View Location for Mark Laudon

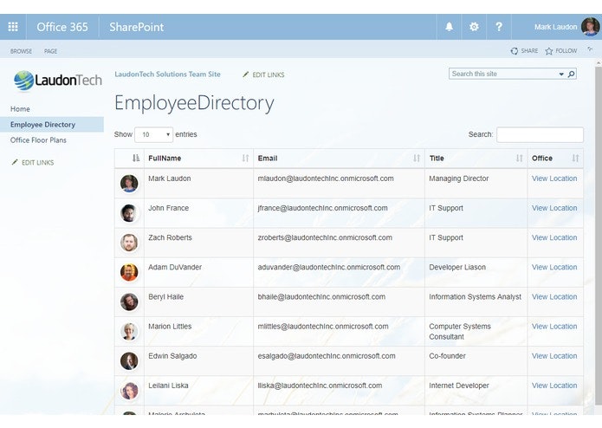[x=554, y=178]
